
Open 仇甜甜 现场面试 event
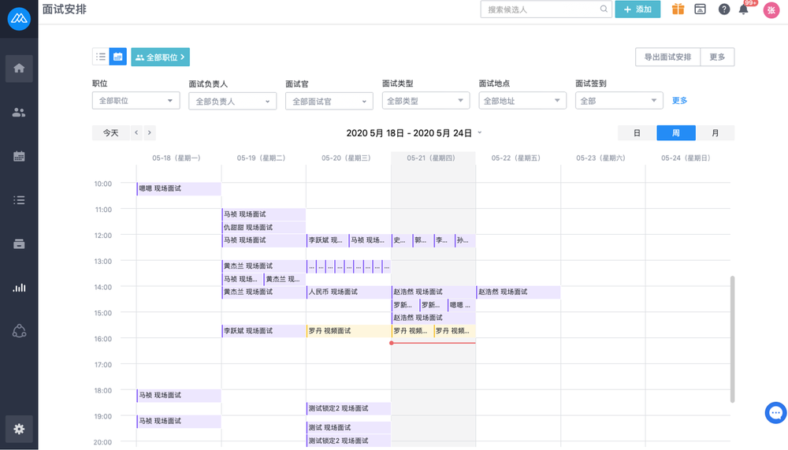pos(263,227)
